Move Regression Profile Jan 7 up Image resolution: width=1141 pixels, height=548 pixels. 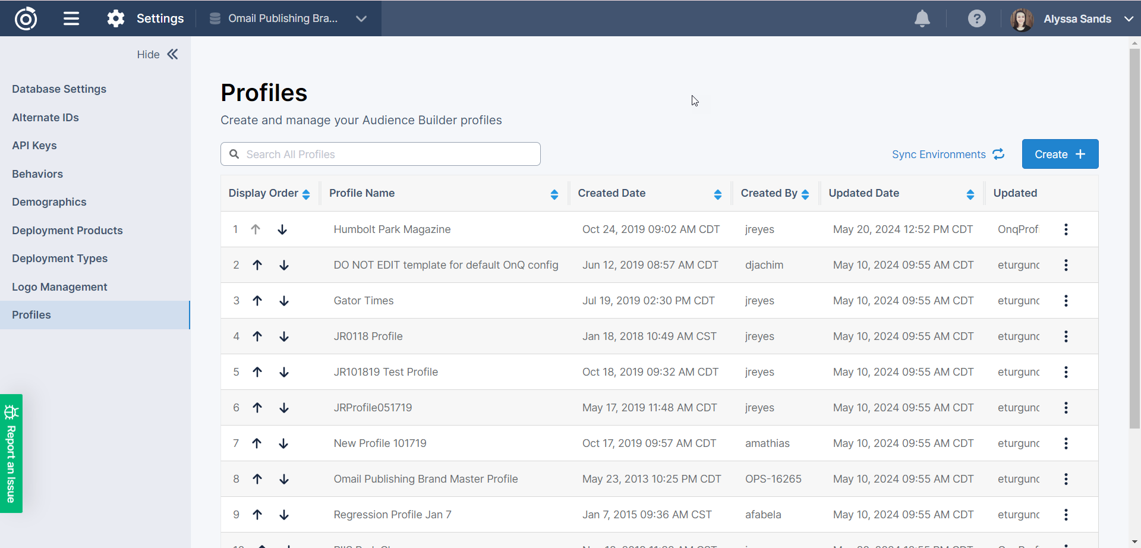pos(257,515)
